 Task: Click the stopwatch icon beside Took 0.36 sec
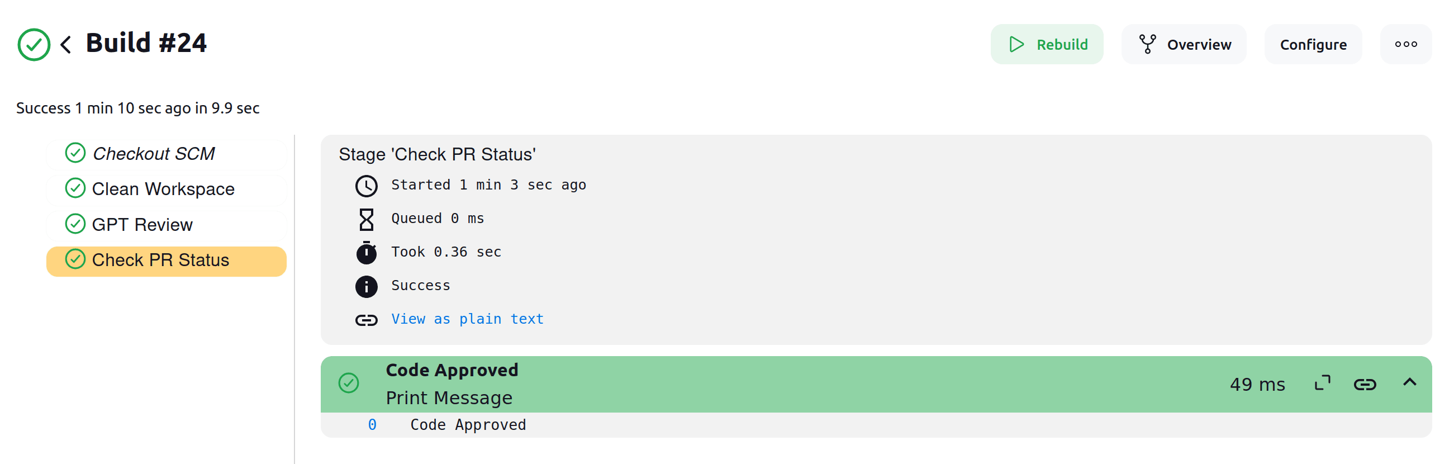click(x=367, y=253)
